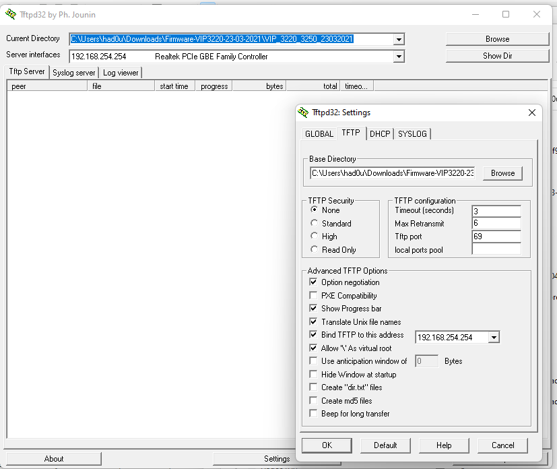Click the Tftp port field

[496, 237]
